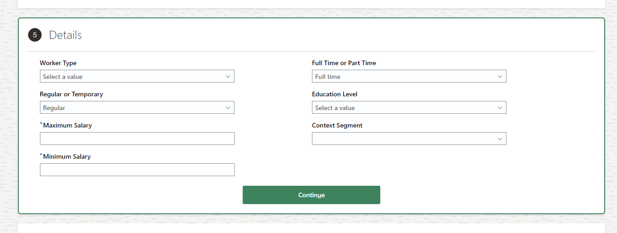The width and height of the screenshot is (617, 233).
Task: Open the dropdown showing 'Full time'
Action: tap(409, 76)
